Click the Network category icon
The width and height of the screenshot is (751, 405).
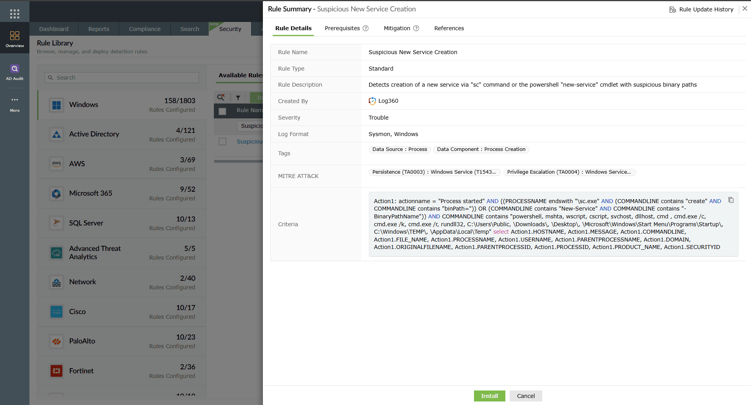(57, 282)
